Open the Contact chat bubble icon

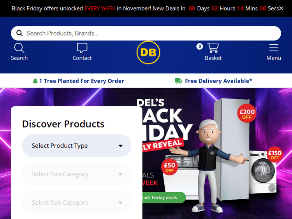82,48
